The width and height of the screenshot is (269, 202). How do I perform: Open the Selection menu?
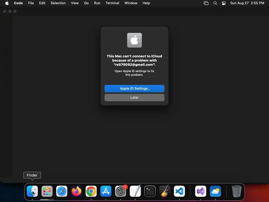(58, 3)
